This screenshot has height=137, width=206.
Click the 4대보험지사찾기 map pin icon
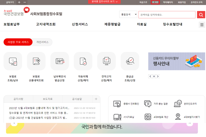click(x=178, y=117)
